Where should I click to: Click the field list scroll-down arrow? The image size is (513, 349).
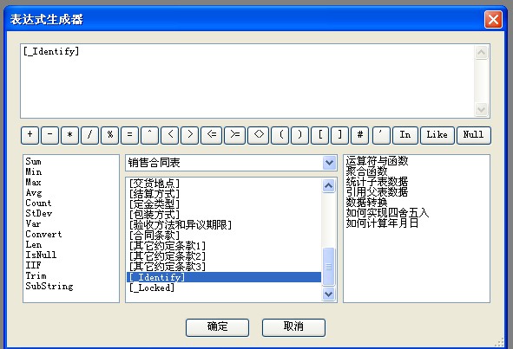point(328,294)
